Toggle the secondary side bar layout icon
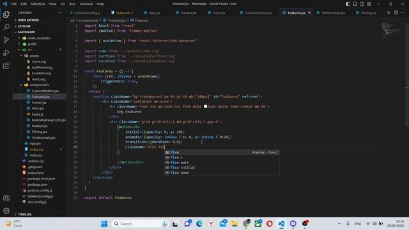 coord(362,4)
